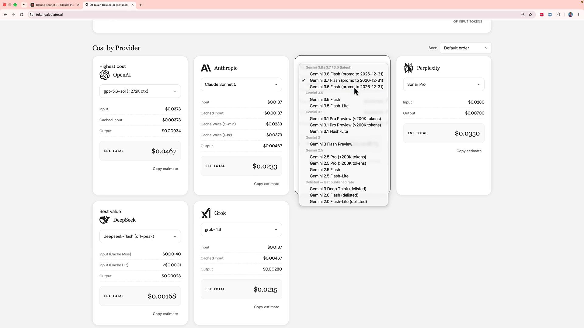Click the browser back arrow
Viewport: 584px width, 328px height.
pyautogui.click(x=5, y=15)
